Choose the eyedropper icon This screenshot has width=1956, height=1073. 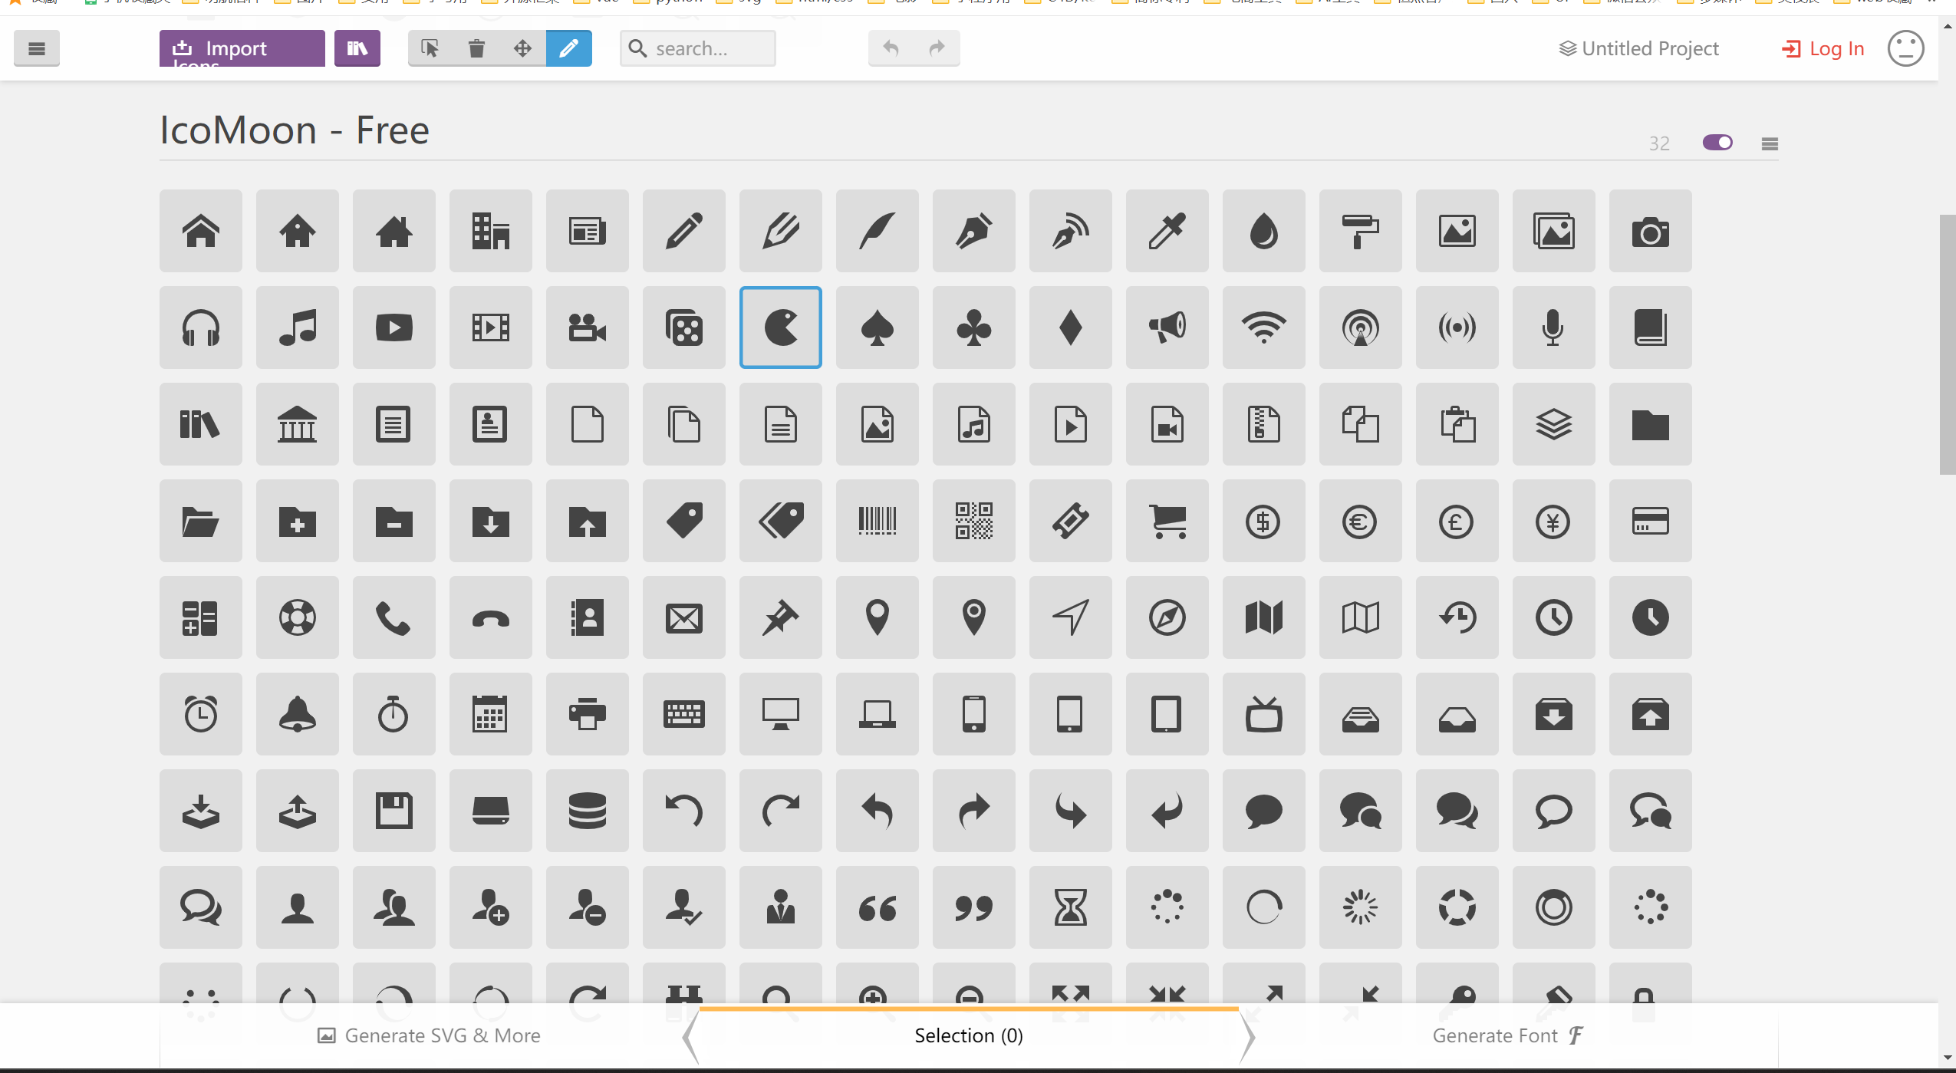pyautogui.click(x=1167, y=231)
